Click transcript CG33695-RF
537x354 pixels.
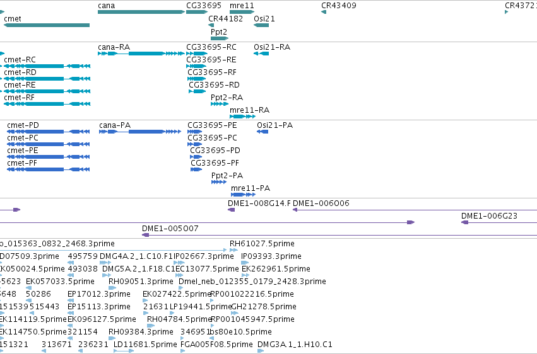pyautogui.click(x=197, y=79)
